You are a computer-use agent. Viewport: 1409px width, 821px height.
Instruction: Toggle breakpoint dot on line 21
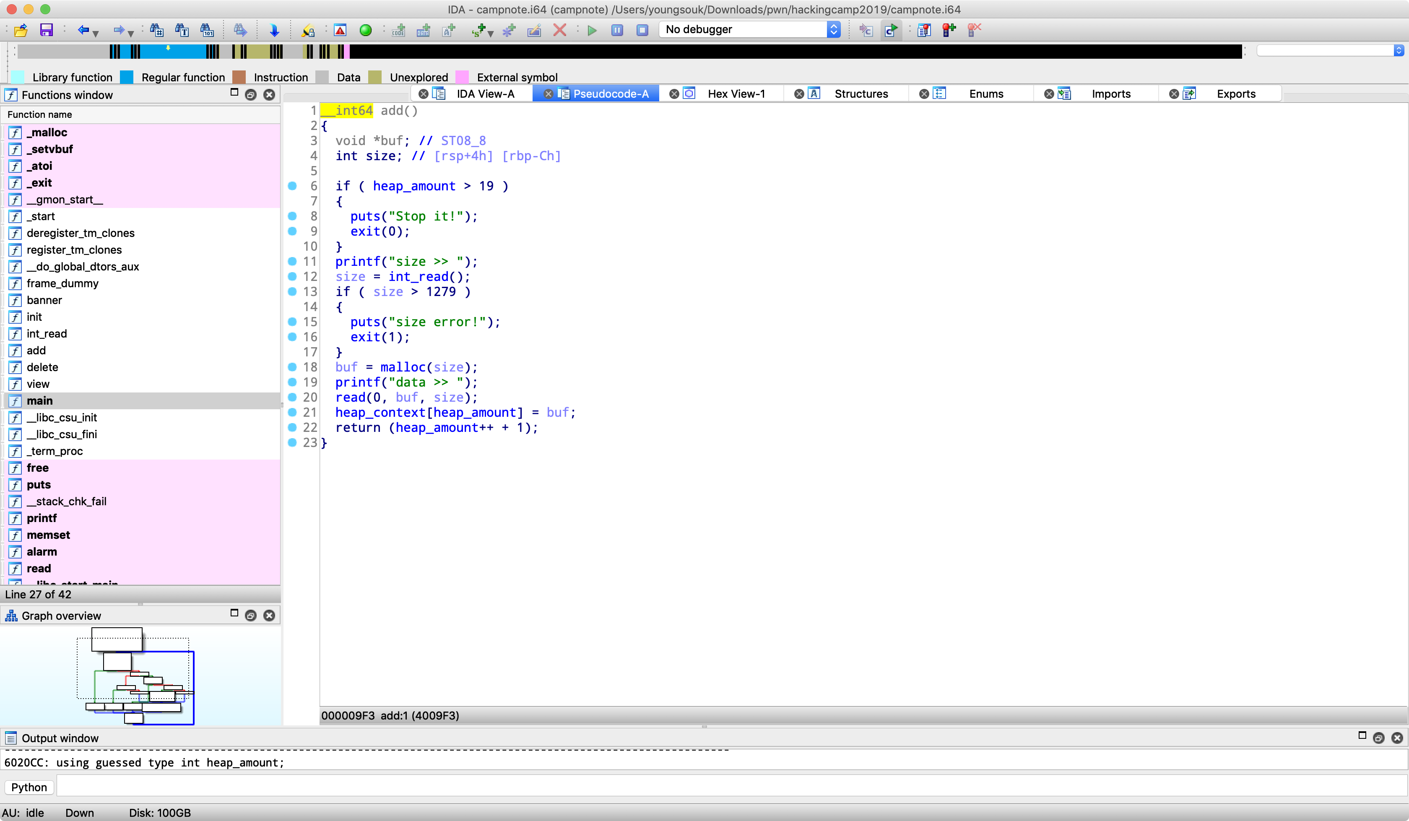click(x=292, y=412)
